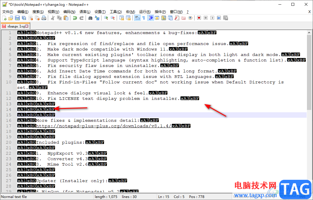Save the current file
This screenshot has width=313, height=200.
pos(17,18)
